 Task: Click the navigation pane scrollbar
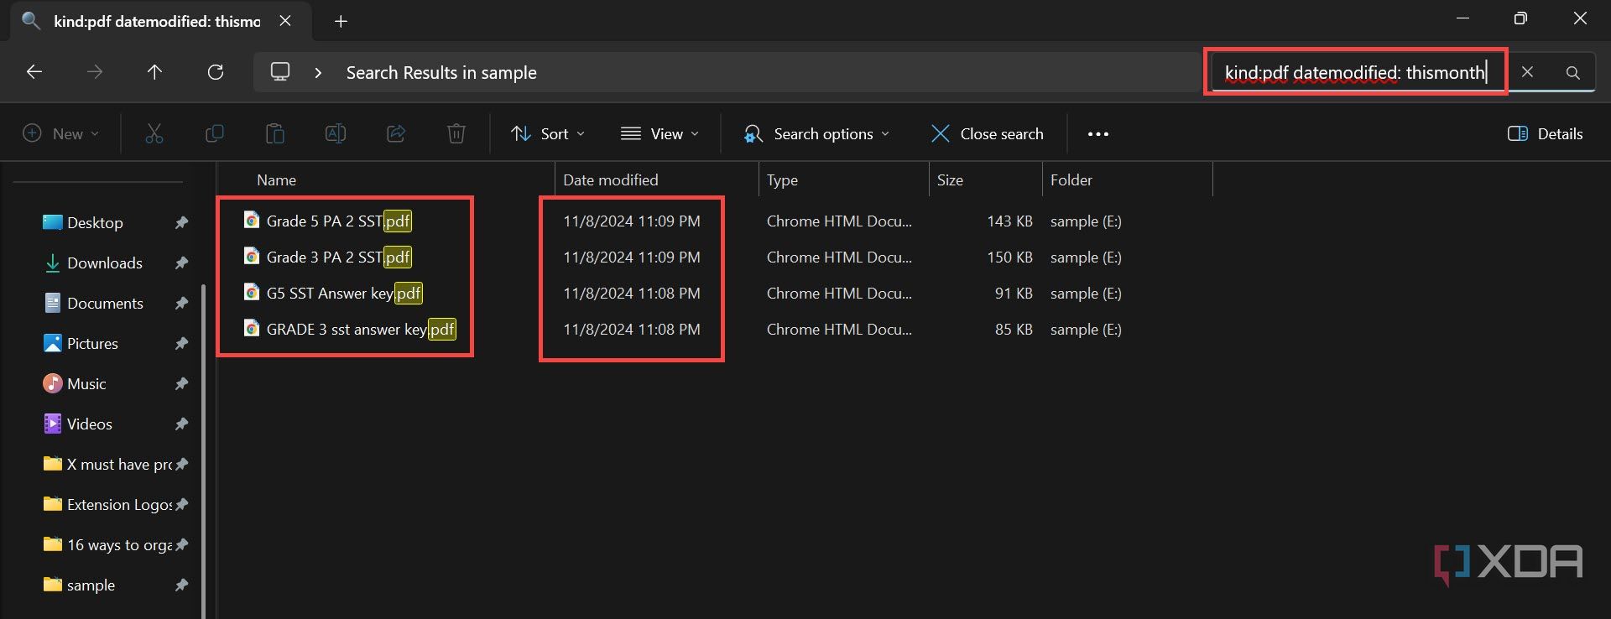point(203,451)
